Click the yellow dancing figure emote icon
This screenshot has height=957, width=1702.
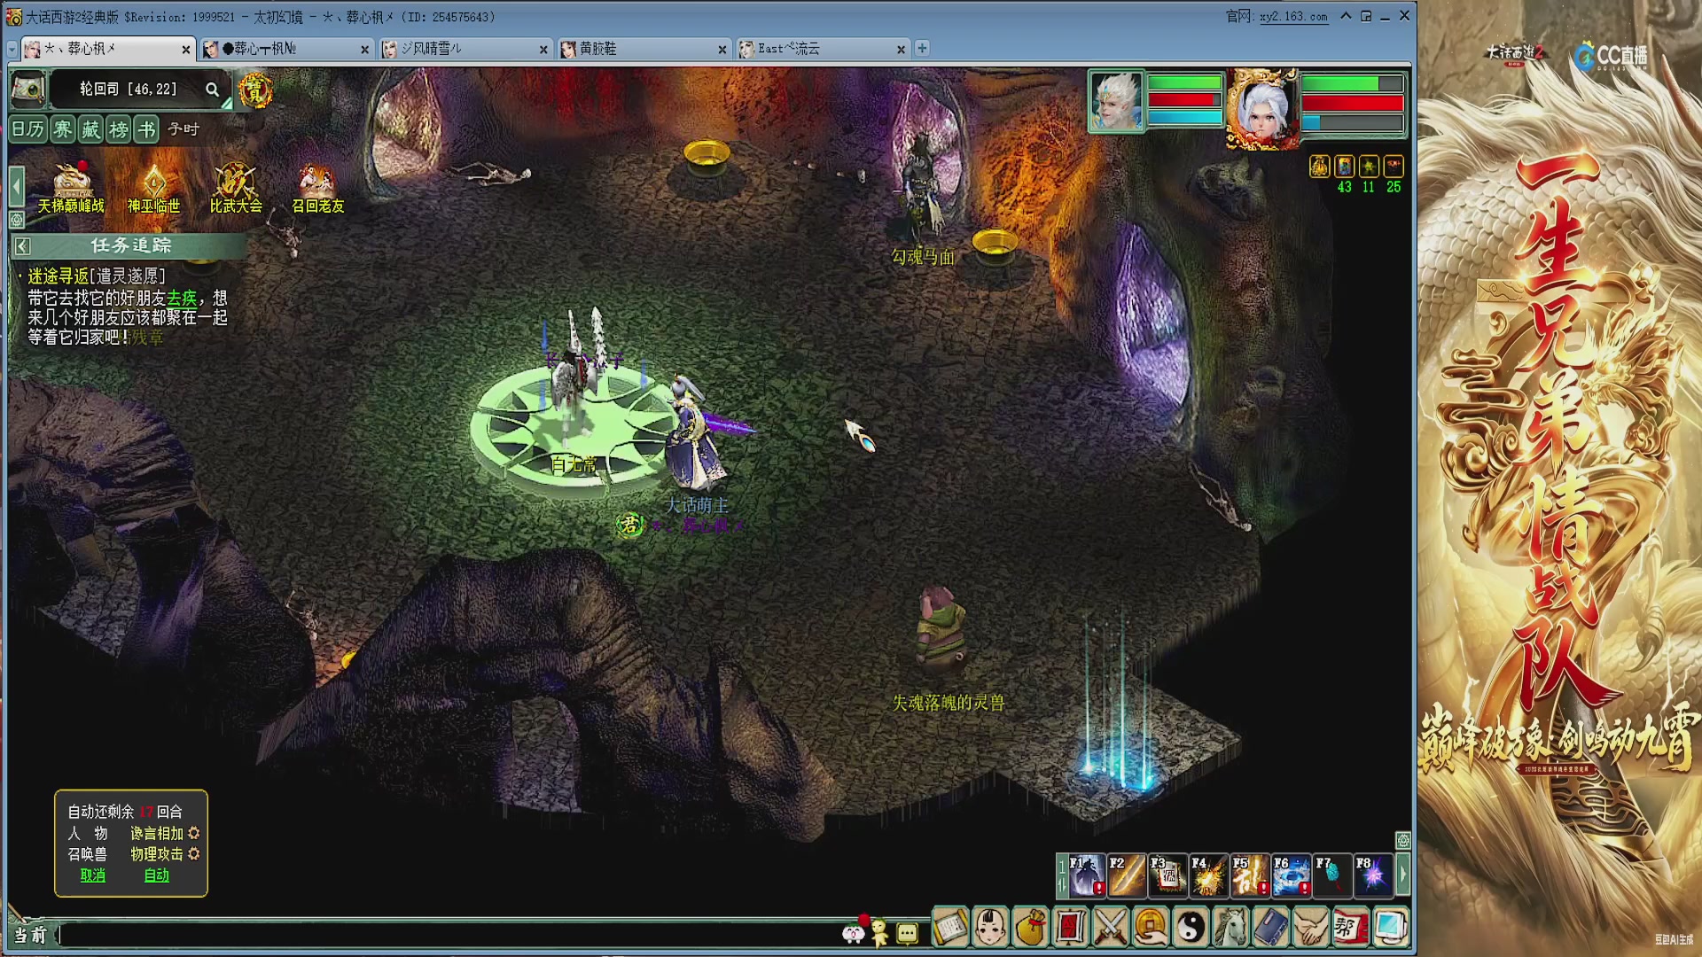point(879,932)
